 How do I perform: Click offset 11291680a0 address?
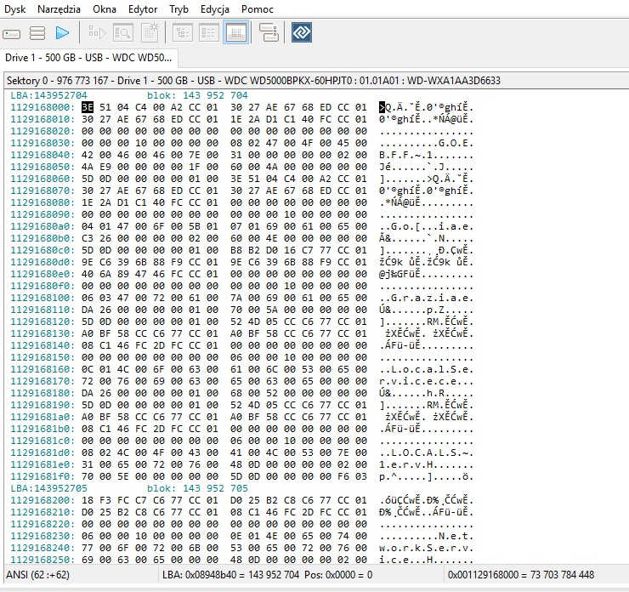tap(42, 226)
